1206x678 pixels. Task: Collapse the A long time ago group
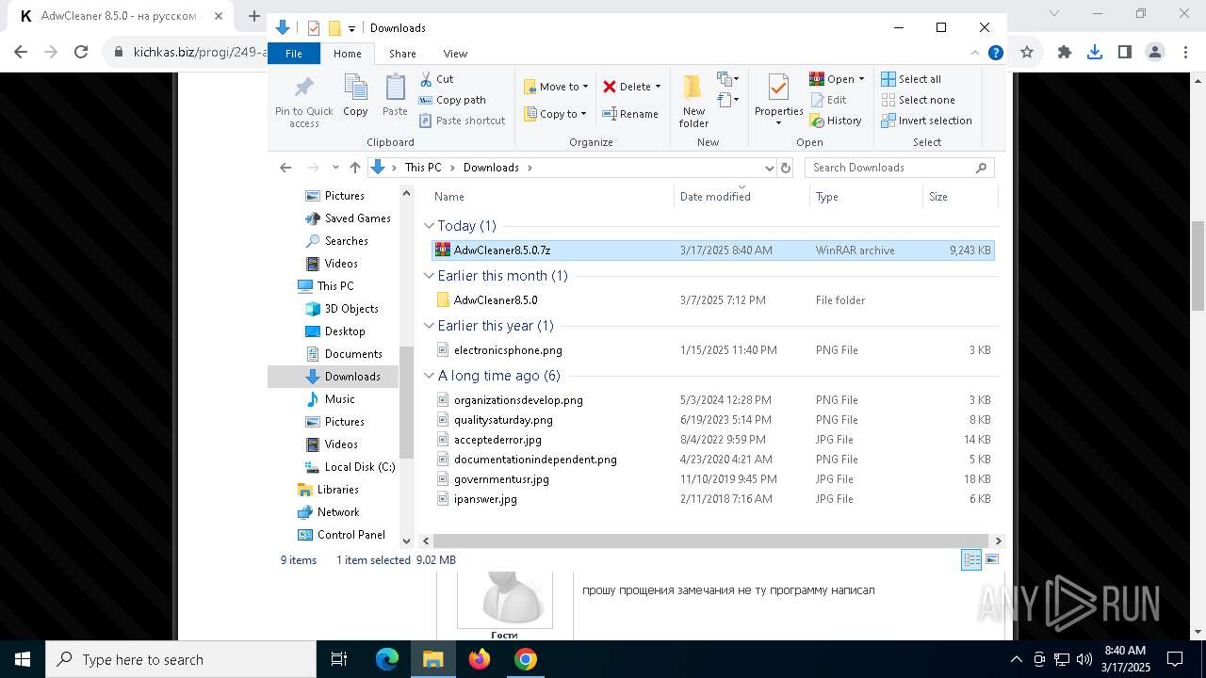pos(430,376)
